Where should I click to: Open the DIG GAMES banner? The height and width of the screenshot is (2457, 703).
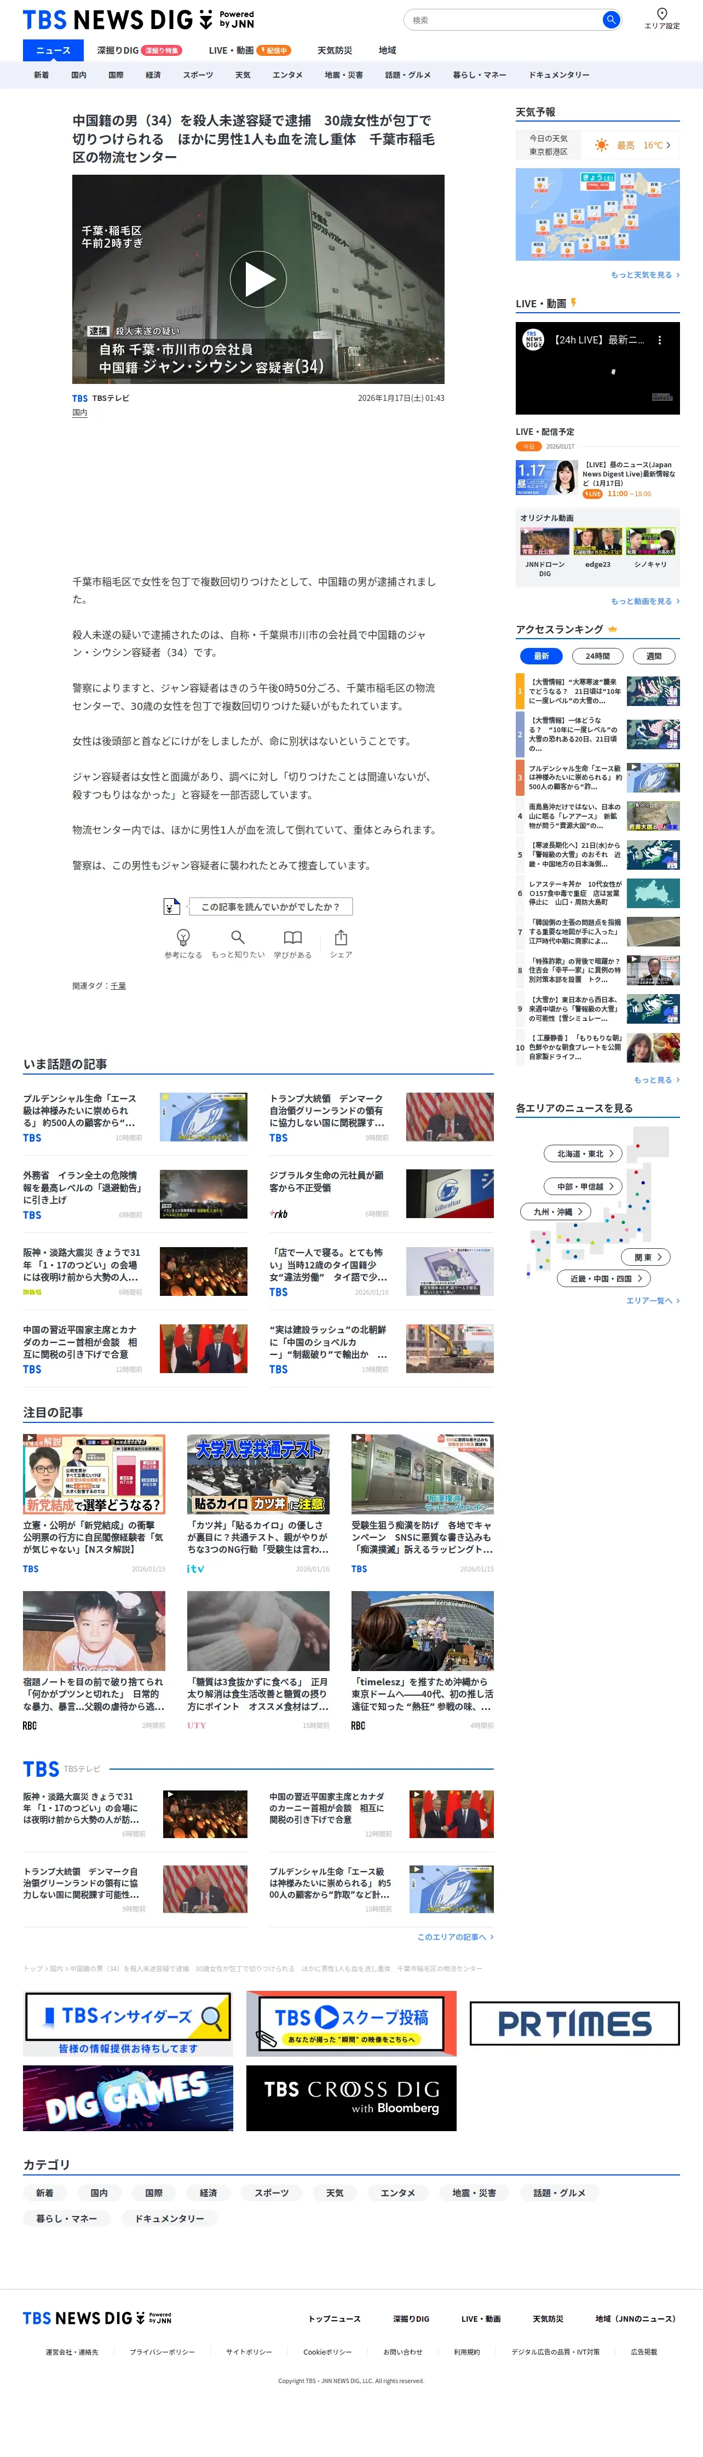point(128,2098)
